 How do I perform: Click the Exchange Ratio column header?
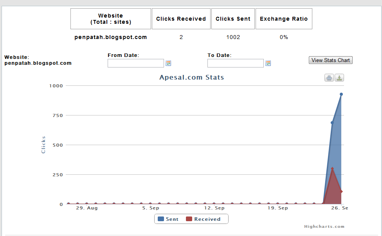coord(284,19)
